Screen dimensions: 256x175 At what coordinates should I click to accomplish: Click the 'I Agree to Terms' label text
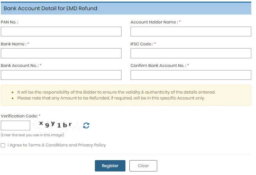pos(56,145)
